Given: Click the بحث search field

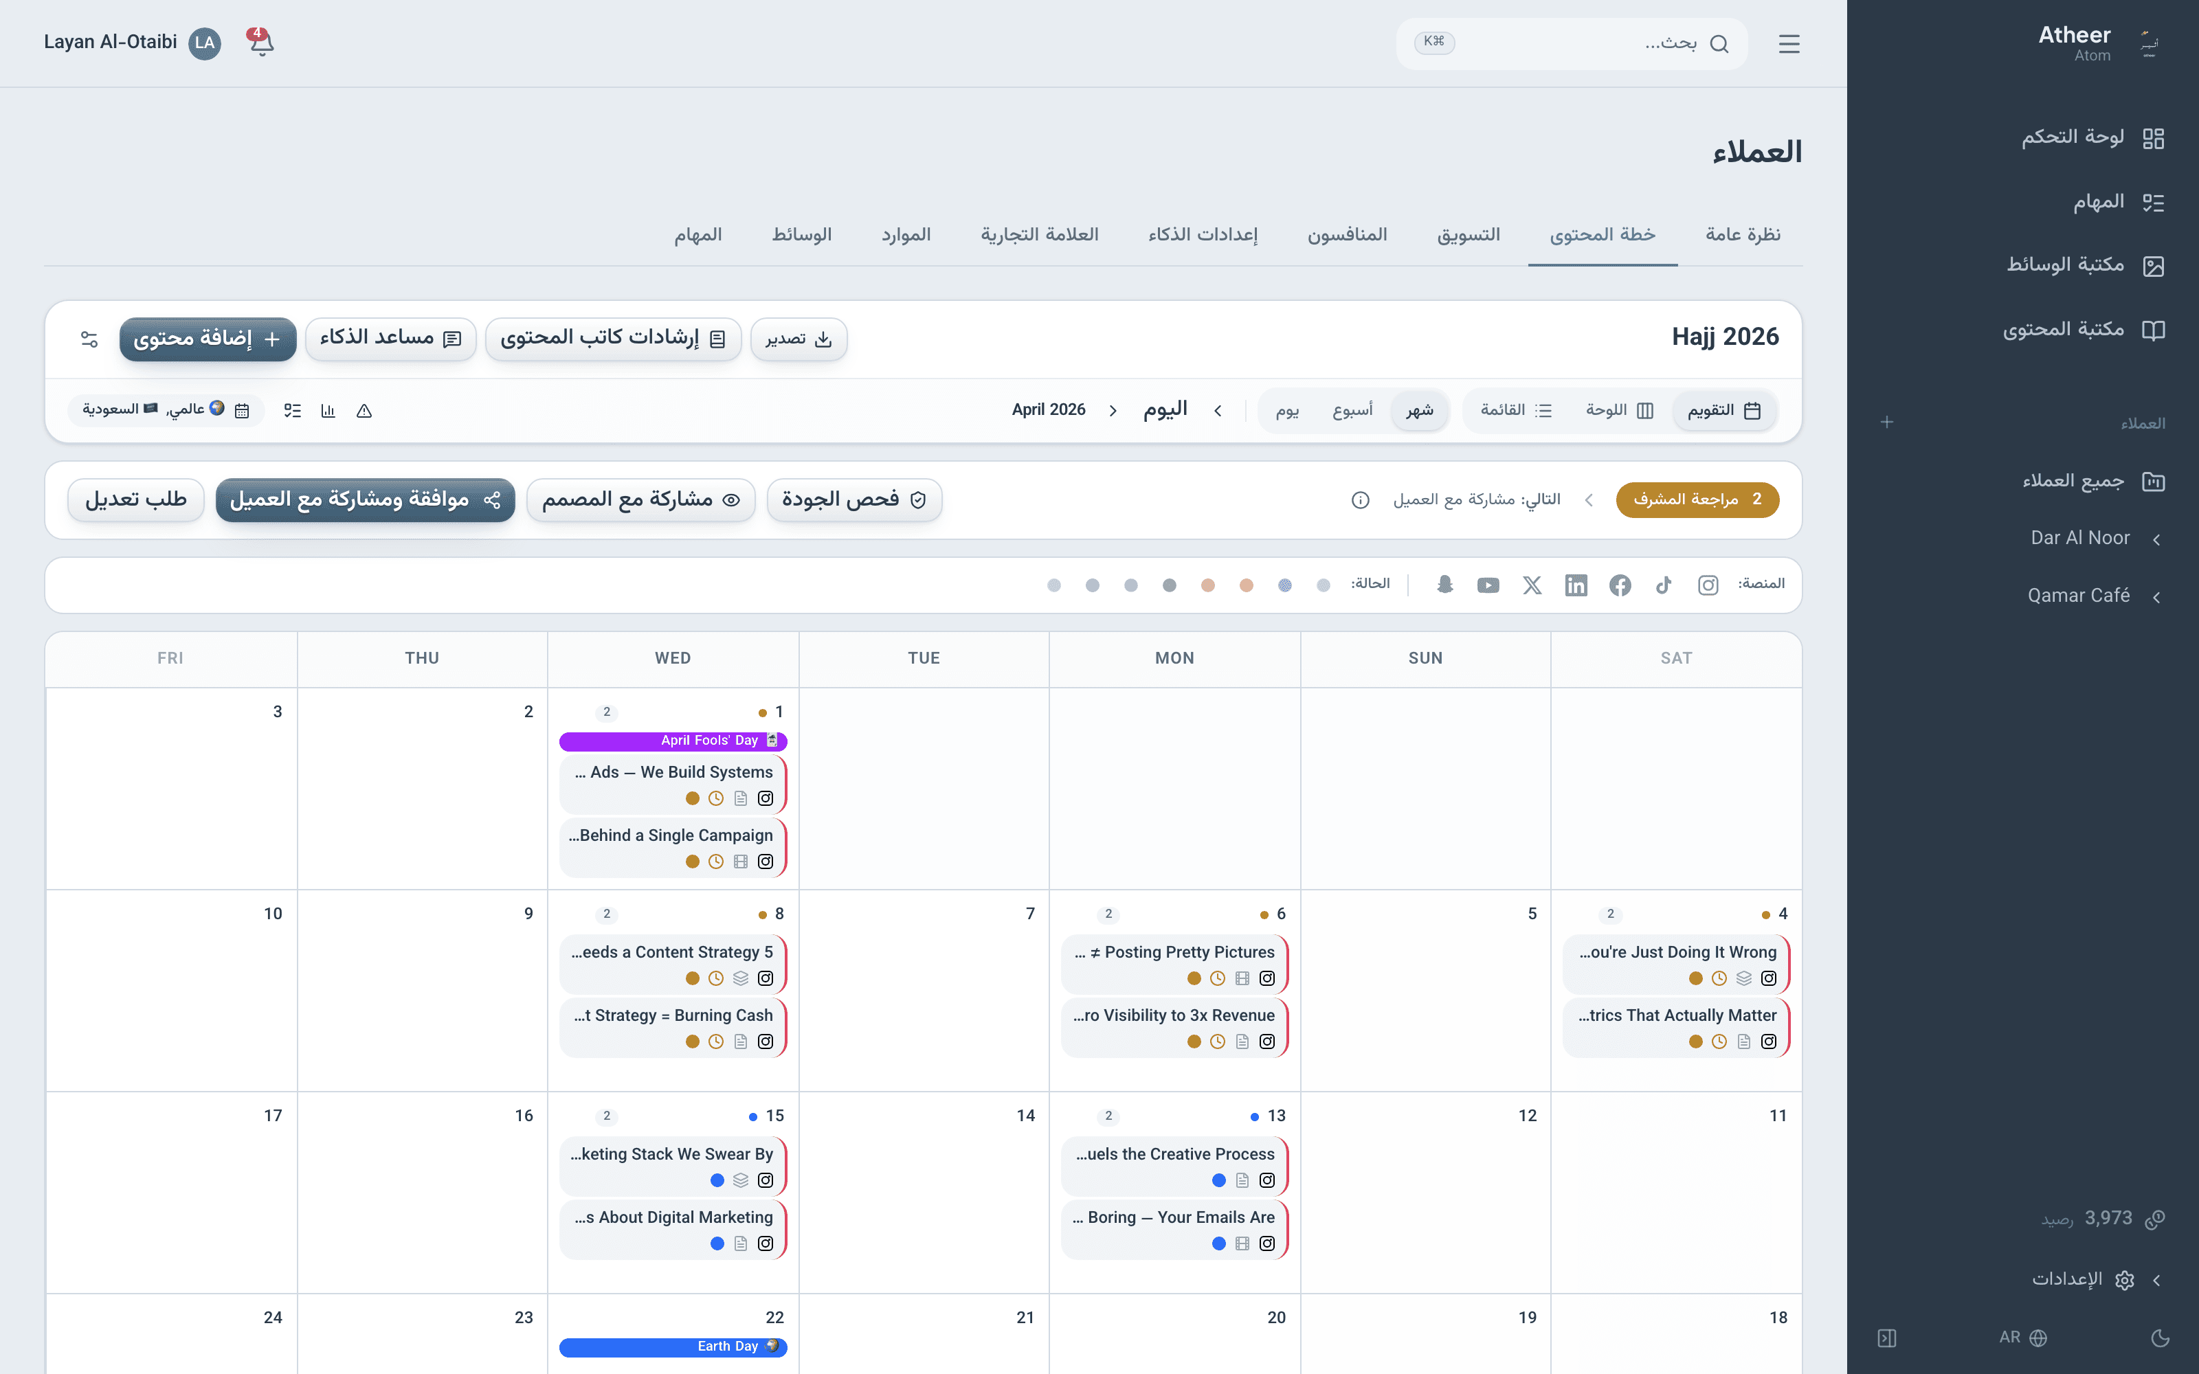Looking at the screenshot, I should [x=1572, y=43].
